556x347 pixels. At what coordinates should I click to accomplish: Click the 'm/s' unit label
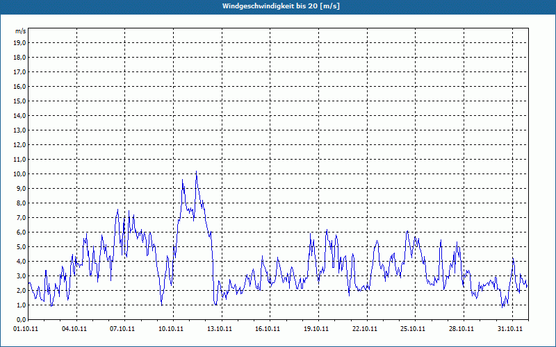[x=20, y=31]
